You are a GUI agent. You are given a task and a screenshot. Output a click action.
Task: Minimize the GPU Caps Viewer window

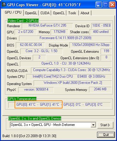coord(99,5)
